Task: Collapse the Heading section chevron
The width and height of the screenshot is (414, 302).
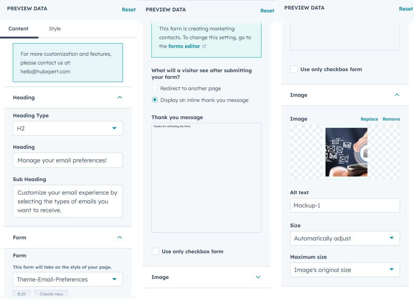Action: click(120, 97)
